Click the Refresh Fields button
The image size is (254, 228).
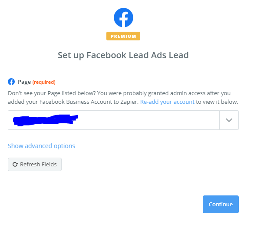click(x=35, y=164)
